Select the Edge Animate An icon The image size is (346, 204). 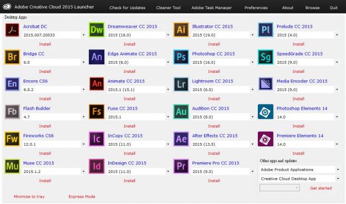click(97, 57)
